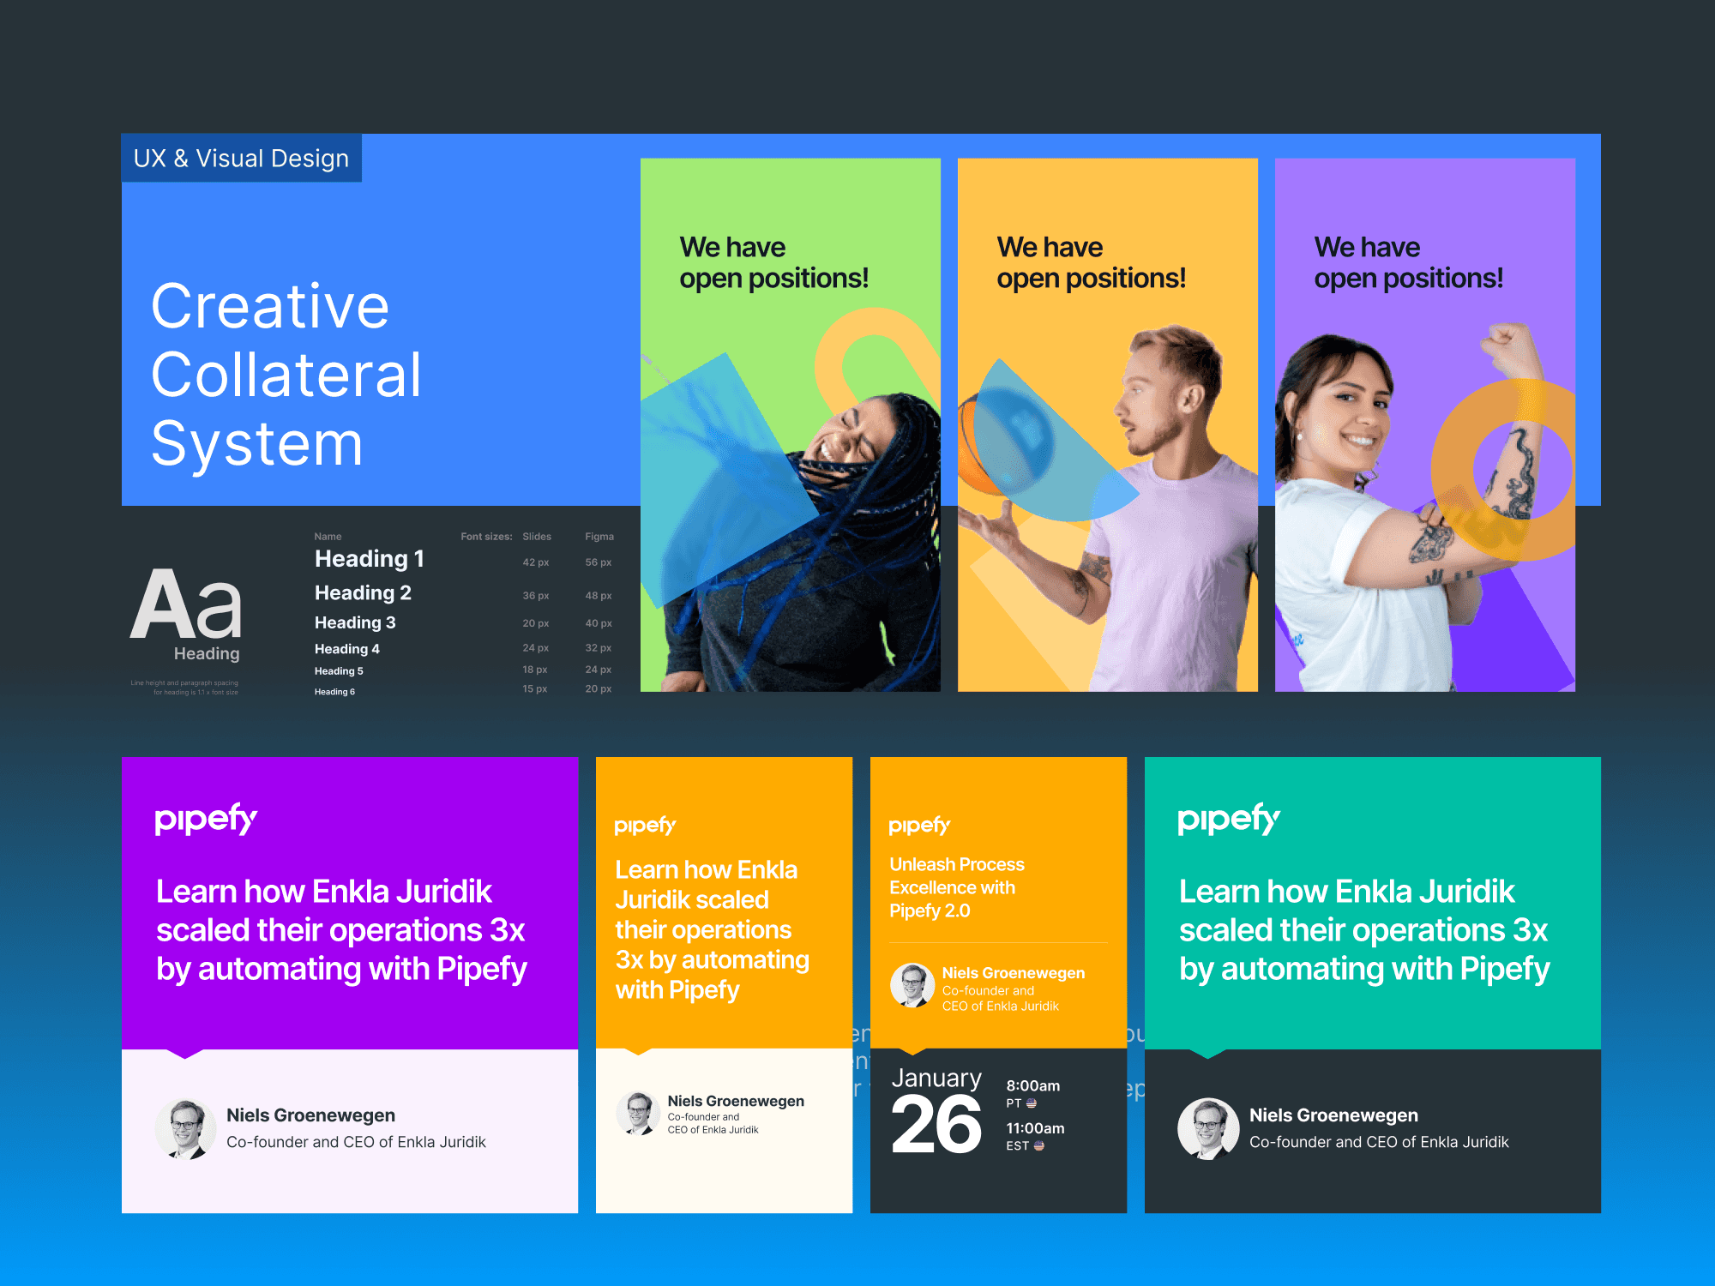Select the UX & Visual Design tag
Viewport: 1715px width, 1286px height.
[x=241, y=159]
